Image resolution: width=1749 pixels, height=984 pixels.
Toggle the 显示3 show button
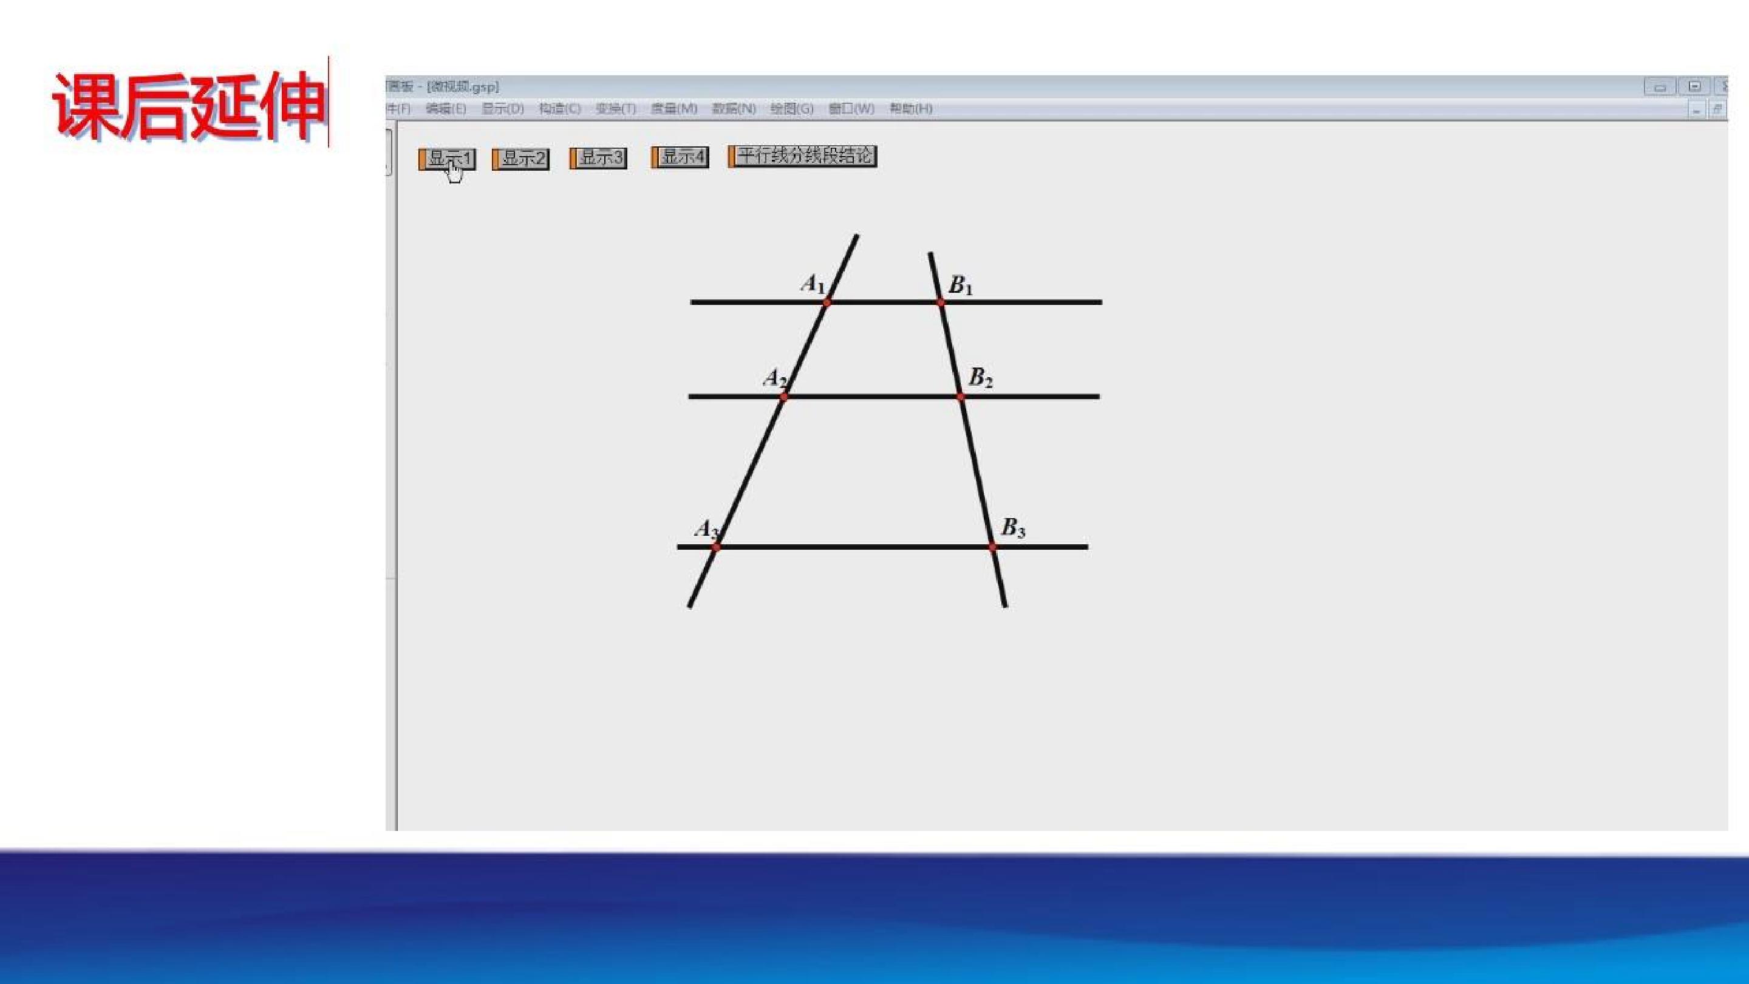click(598, 158)
